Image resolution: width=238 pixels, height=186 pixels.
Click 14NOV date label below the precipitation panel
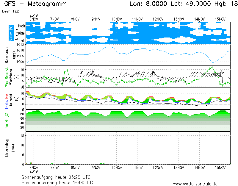coord(199,168)
